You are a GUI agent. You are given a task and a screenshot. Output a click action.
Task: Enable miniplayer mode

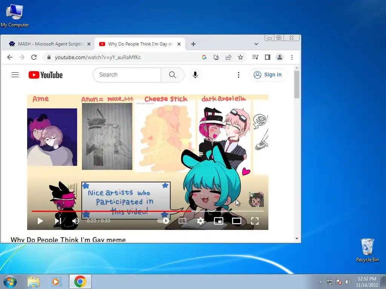point(219,221)
